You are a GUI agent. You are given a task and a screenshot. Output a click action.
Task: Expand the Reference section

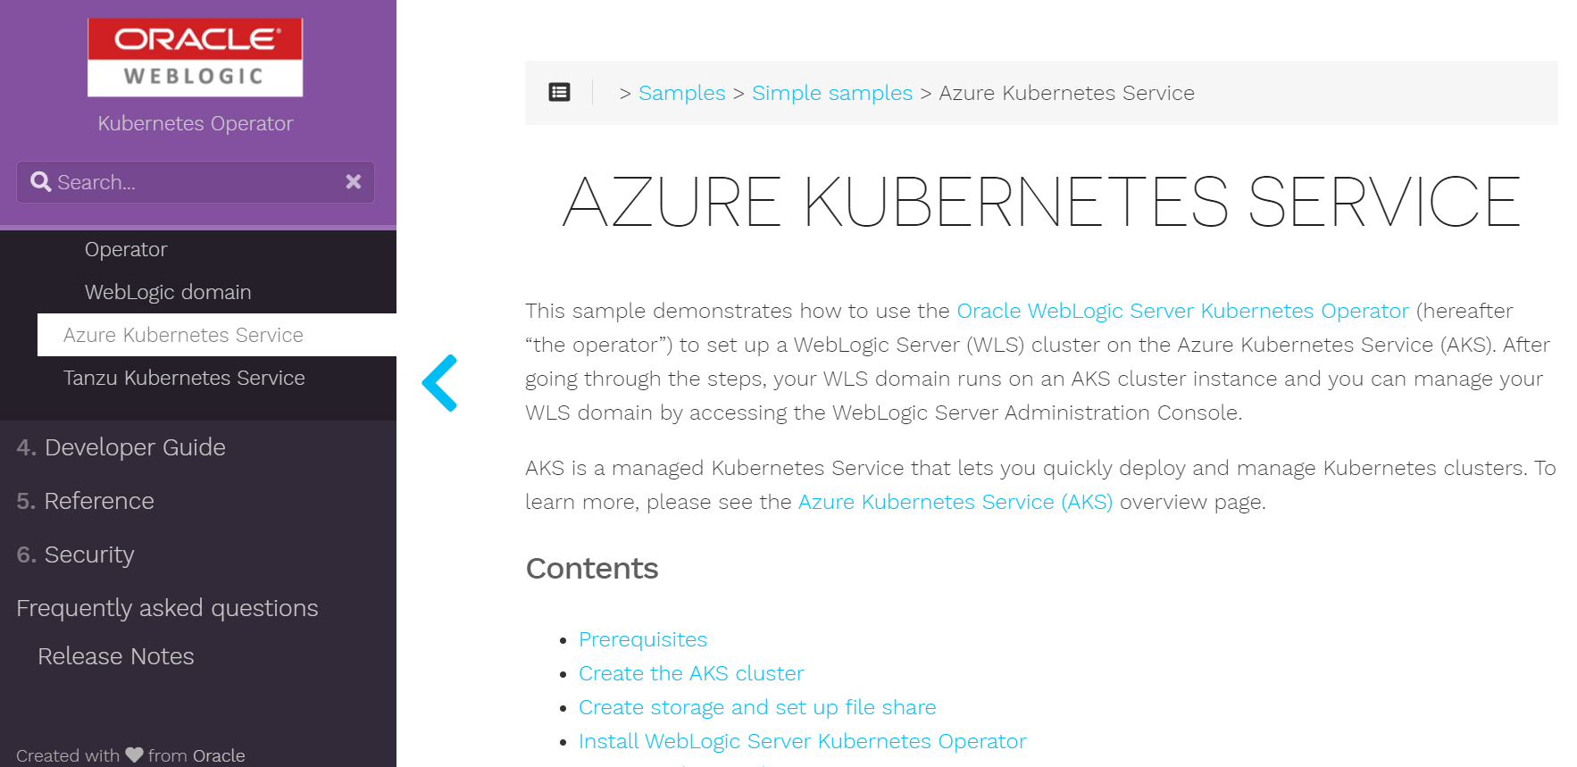coord(85,501)
